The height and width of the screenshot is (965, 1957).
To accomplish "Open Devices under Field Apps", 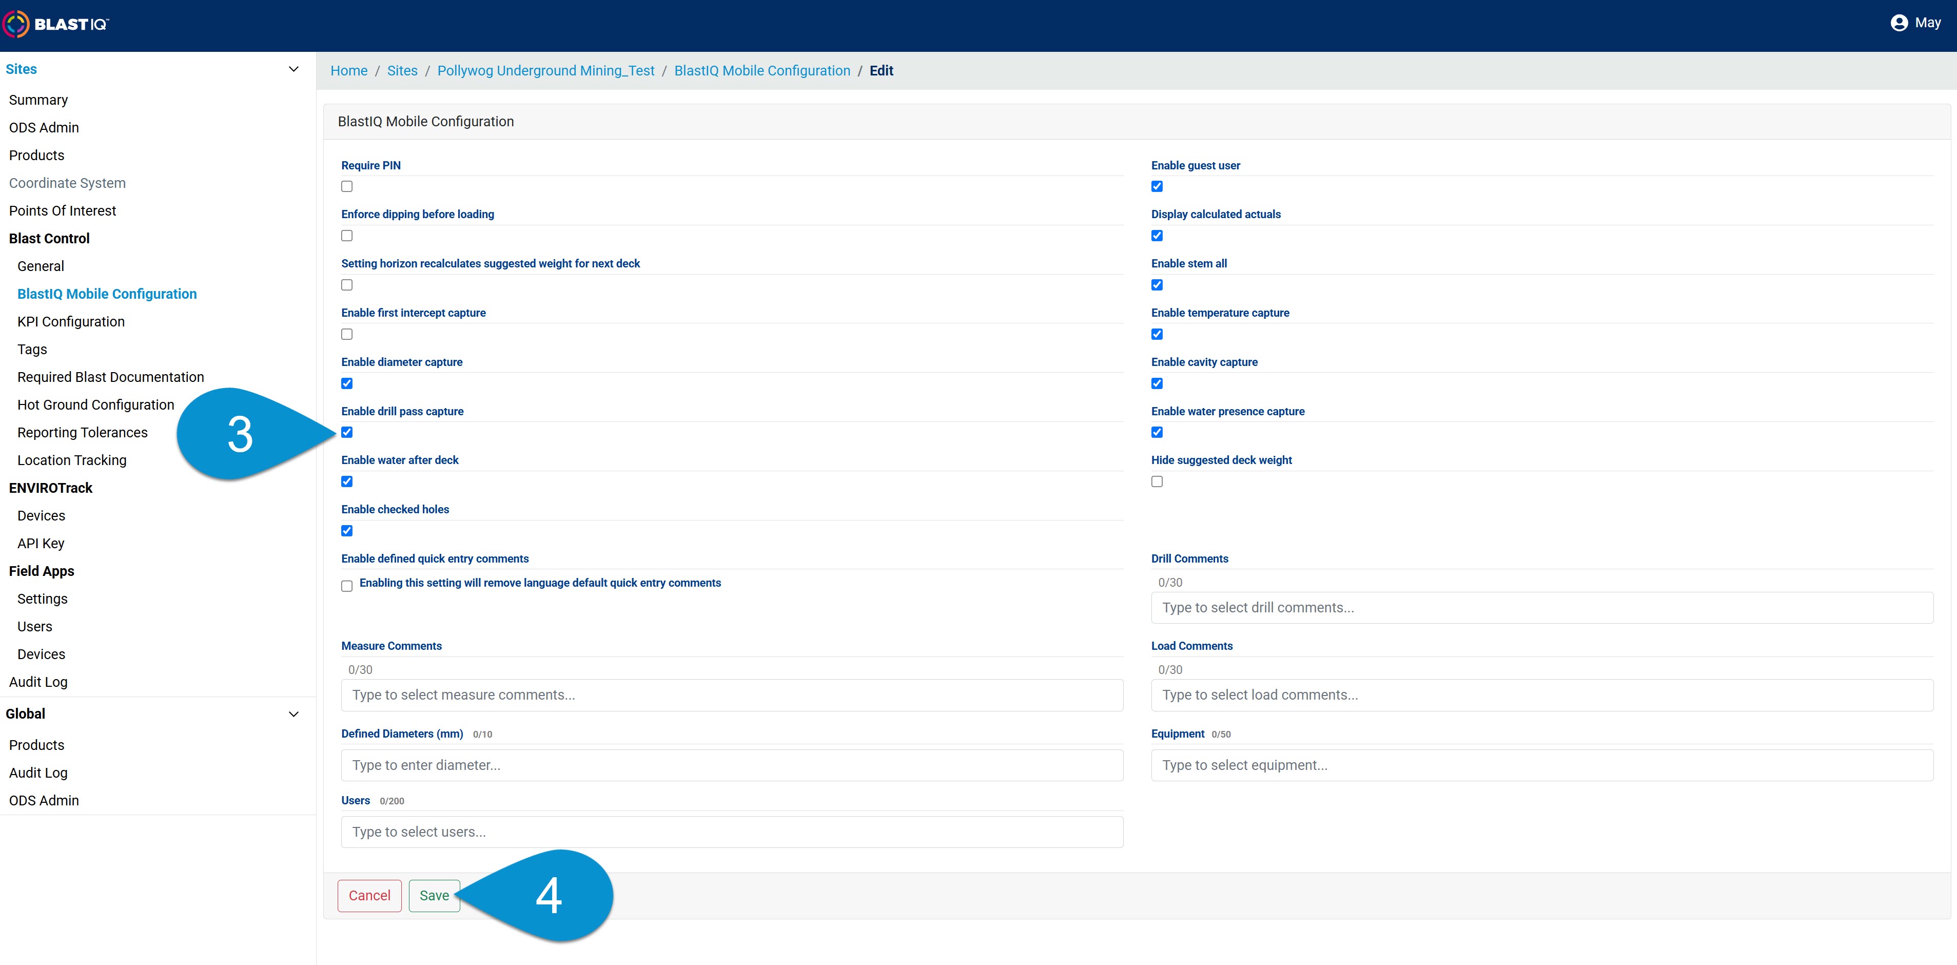I will (41, 654).
